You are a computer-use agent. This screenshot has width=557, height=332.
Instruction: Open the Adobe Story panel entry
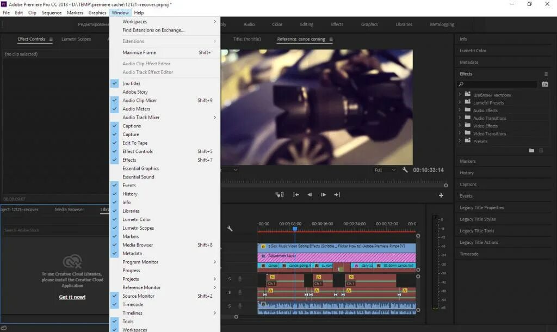[165, 92]
